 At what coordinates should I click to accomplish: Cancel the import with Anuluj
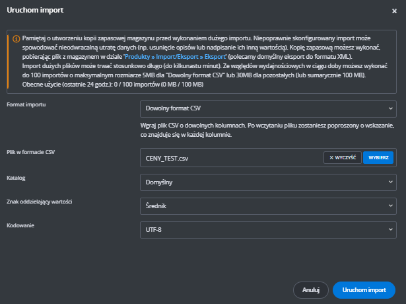[310, 289]
